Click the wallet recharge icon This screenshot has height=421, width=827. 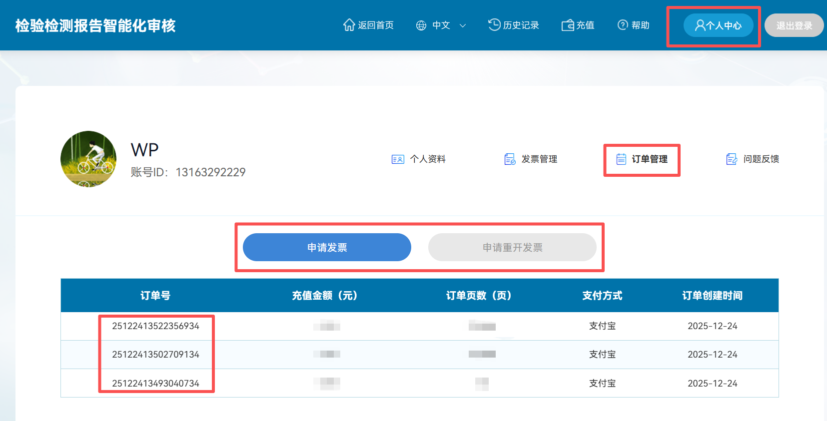(568, 25)
